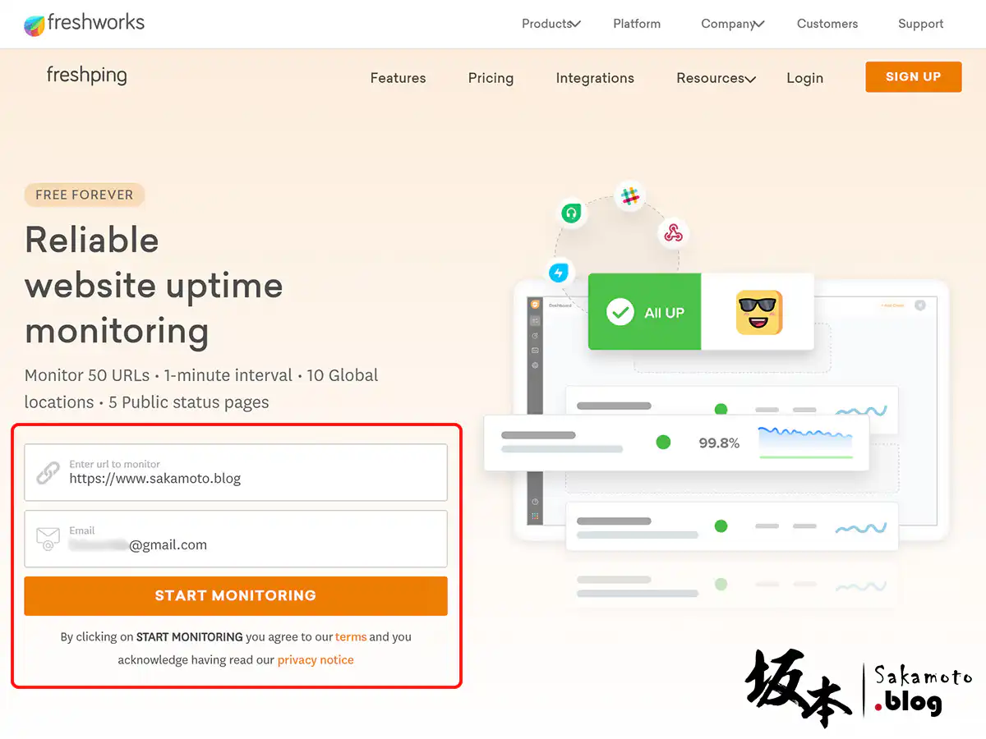Viewport: 986px width, 739px height.
Task: Click the red webhook icon
Action: click(673, 233)
